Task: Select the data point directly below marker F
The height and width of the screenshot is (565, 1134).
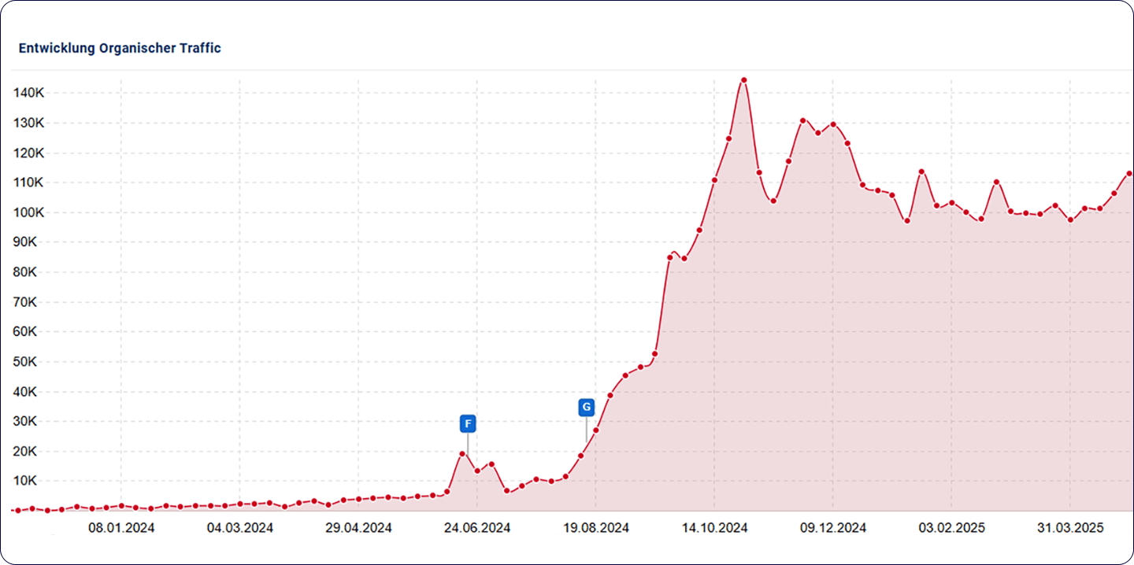Action: (463, 453)
